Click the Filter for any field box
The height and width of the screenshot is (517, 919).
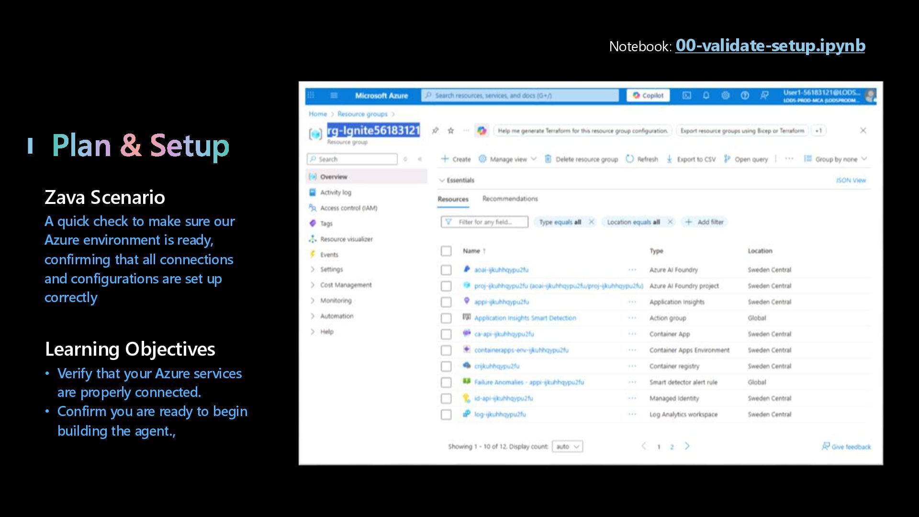[x=484, y=222]
